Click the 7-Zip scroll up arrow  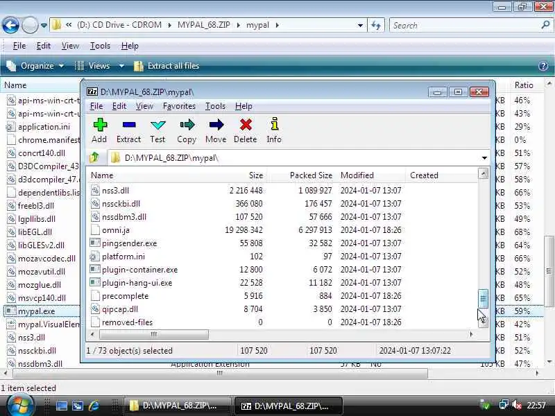(483, 174)
